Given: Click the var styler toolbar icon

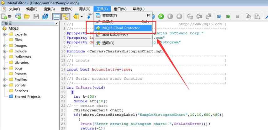Looking at the screenshot, I should tap(90, 16).
